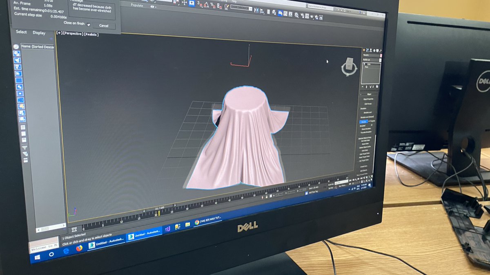Toggle the Percent Snap button
This screenshot has height=275, width=490.
click(213, 6)
